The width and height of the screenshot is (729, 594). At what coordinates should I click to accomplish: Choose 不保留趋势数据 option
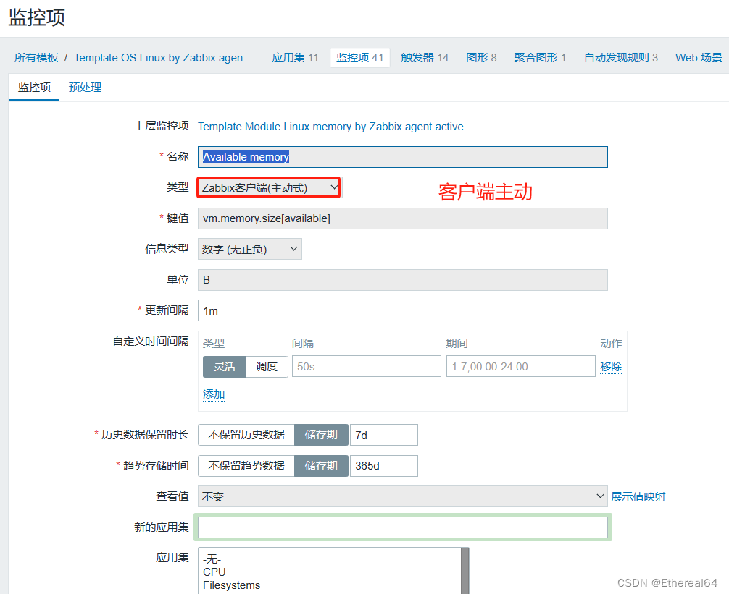pos(246,466)
